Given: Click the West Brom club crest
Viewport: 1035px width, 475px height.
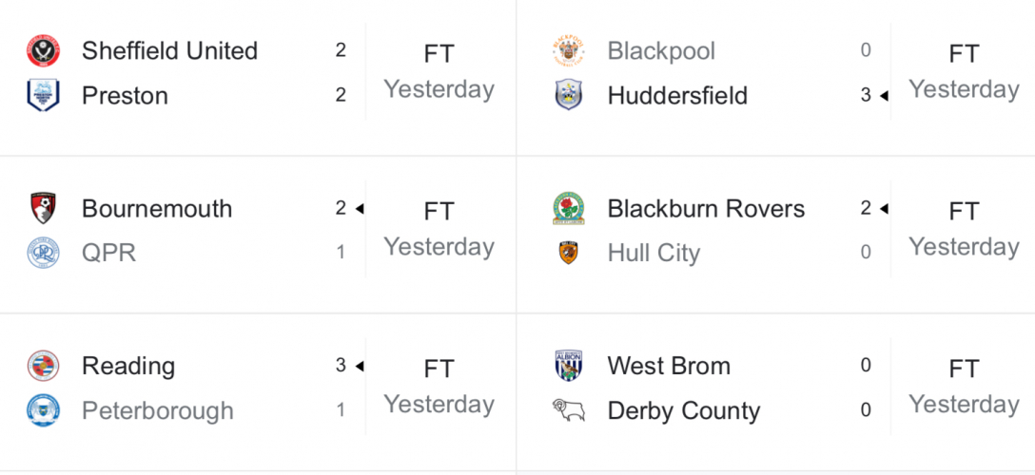Looking at the screenshot, I should (x=568, y=366).
